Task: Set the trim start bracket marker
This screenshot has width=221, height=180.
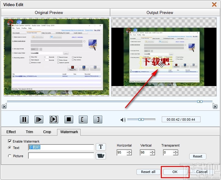Action: point(83,119)
